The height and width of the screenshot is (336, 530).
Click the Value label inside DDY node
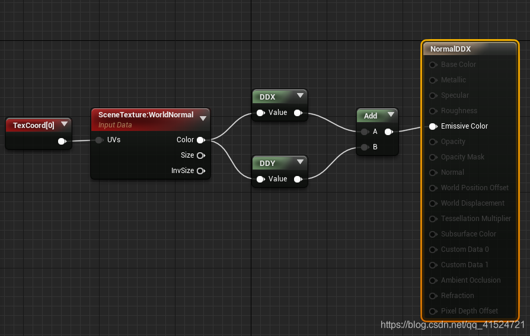click(278, 179)
